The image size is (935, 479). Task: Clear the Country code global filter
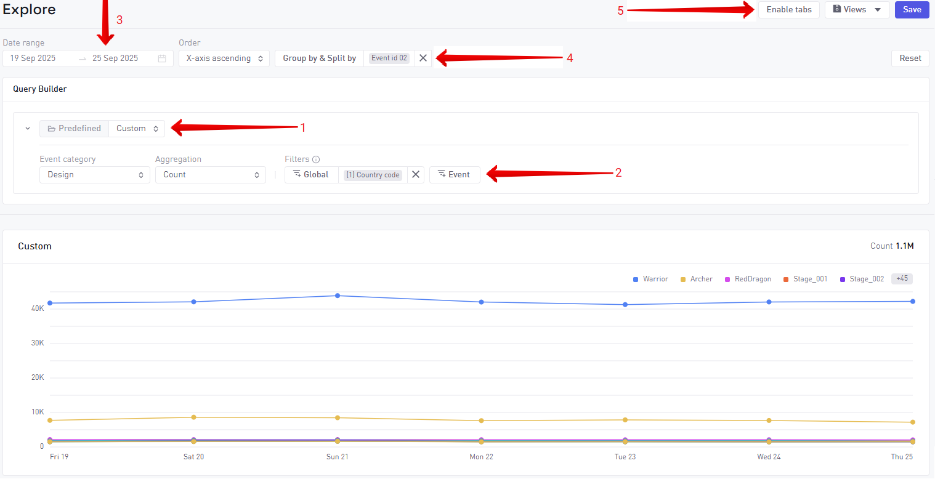(416, 175)
